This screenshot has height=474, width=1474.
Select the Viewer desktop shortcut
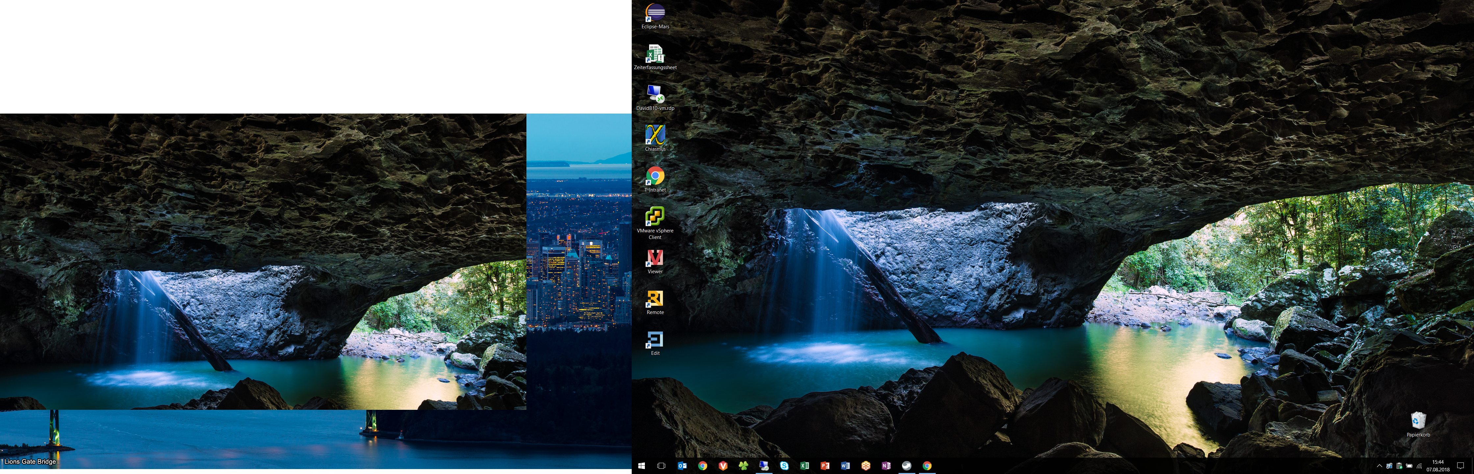655,258
